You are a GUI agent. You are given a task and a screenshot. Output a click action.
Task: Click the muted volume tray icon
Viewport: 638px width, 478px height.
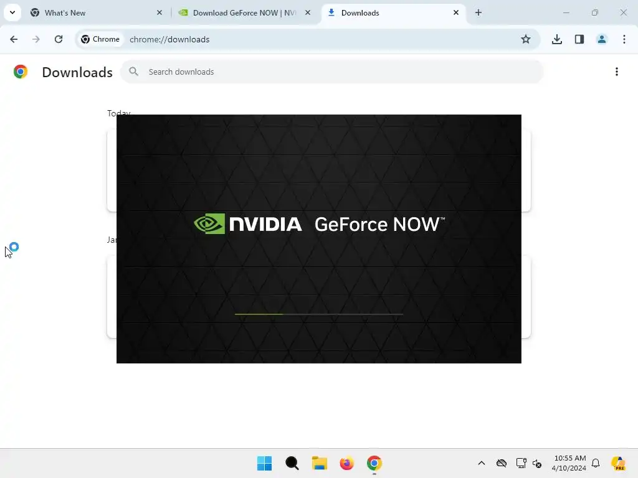pos(537,464)
